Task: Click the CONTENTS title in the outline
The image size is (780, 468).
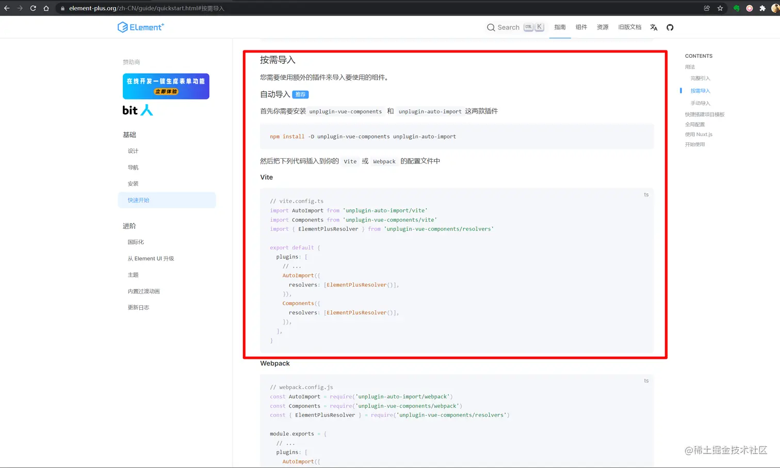Action: [698, 56]
